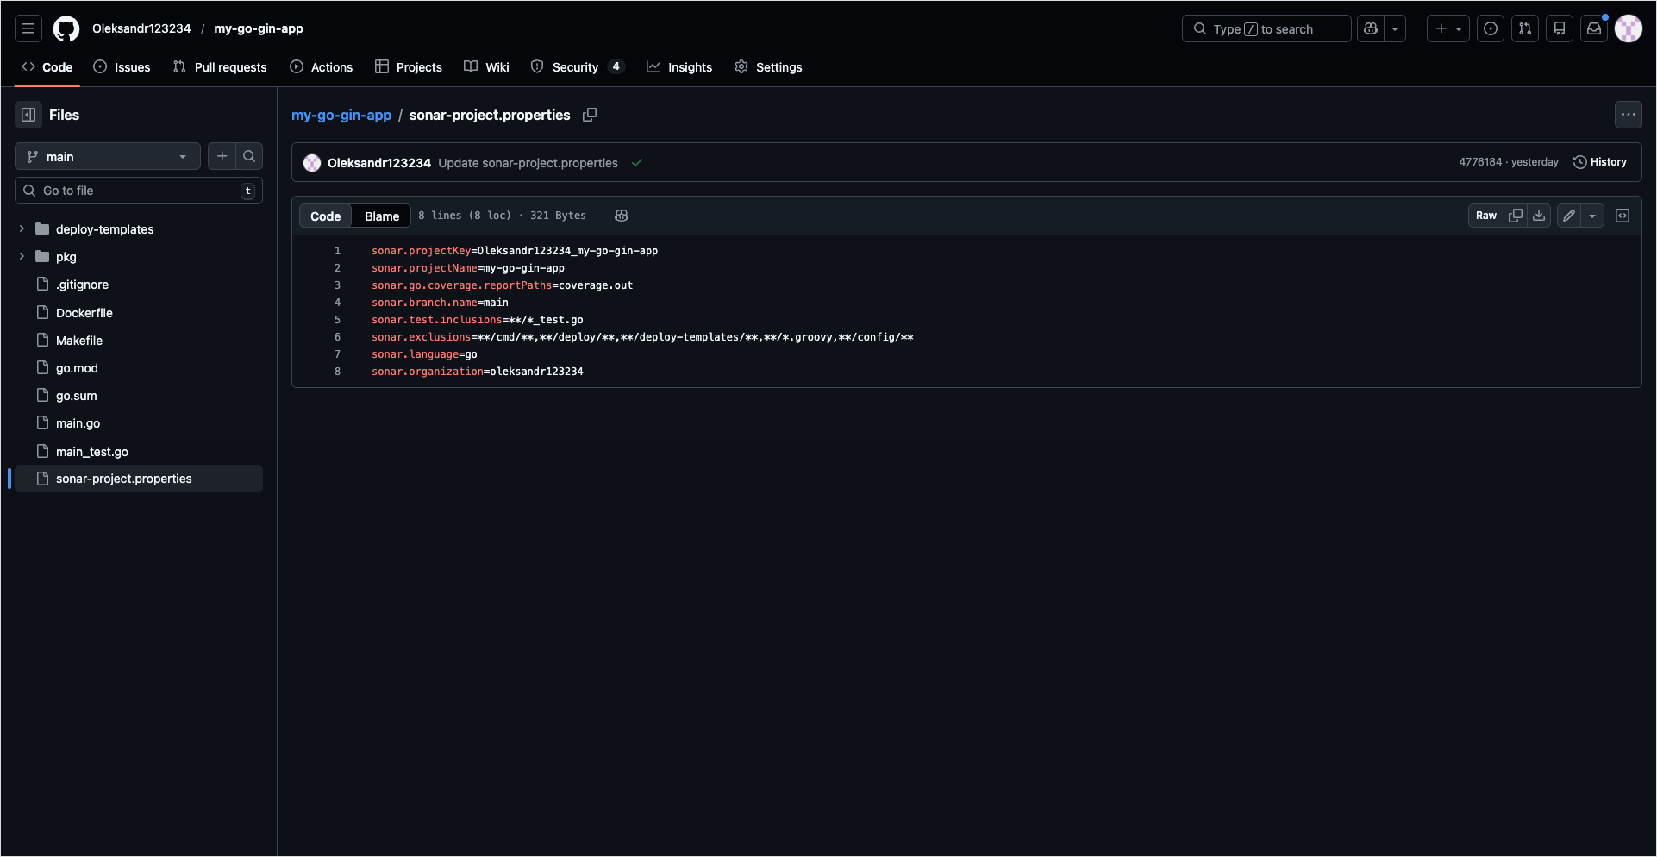Click the Raw button
Viewport: 1657px width, 857px height.
[x=1486, y=216]
